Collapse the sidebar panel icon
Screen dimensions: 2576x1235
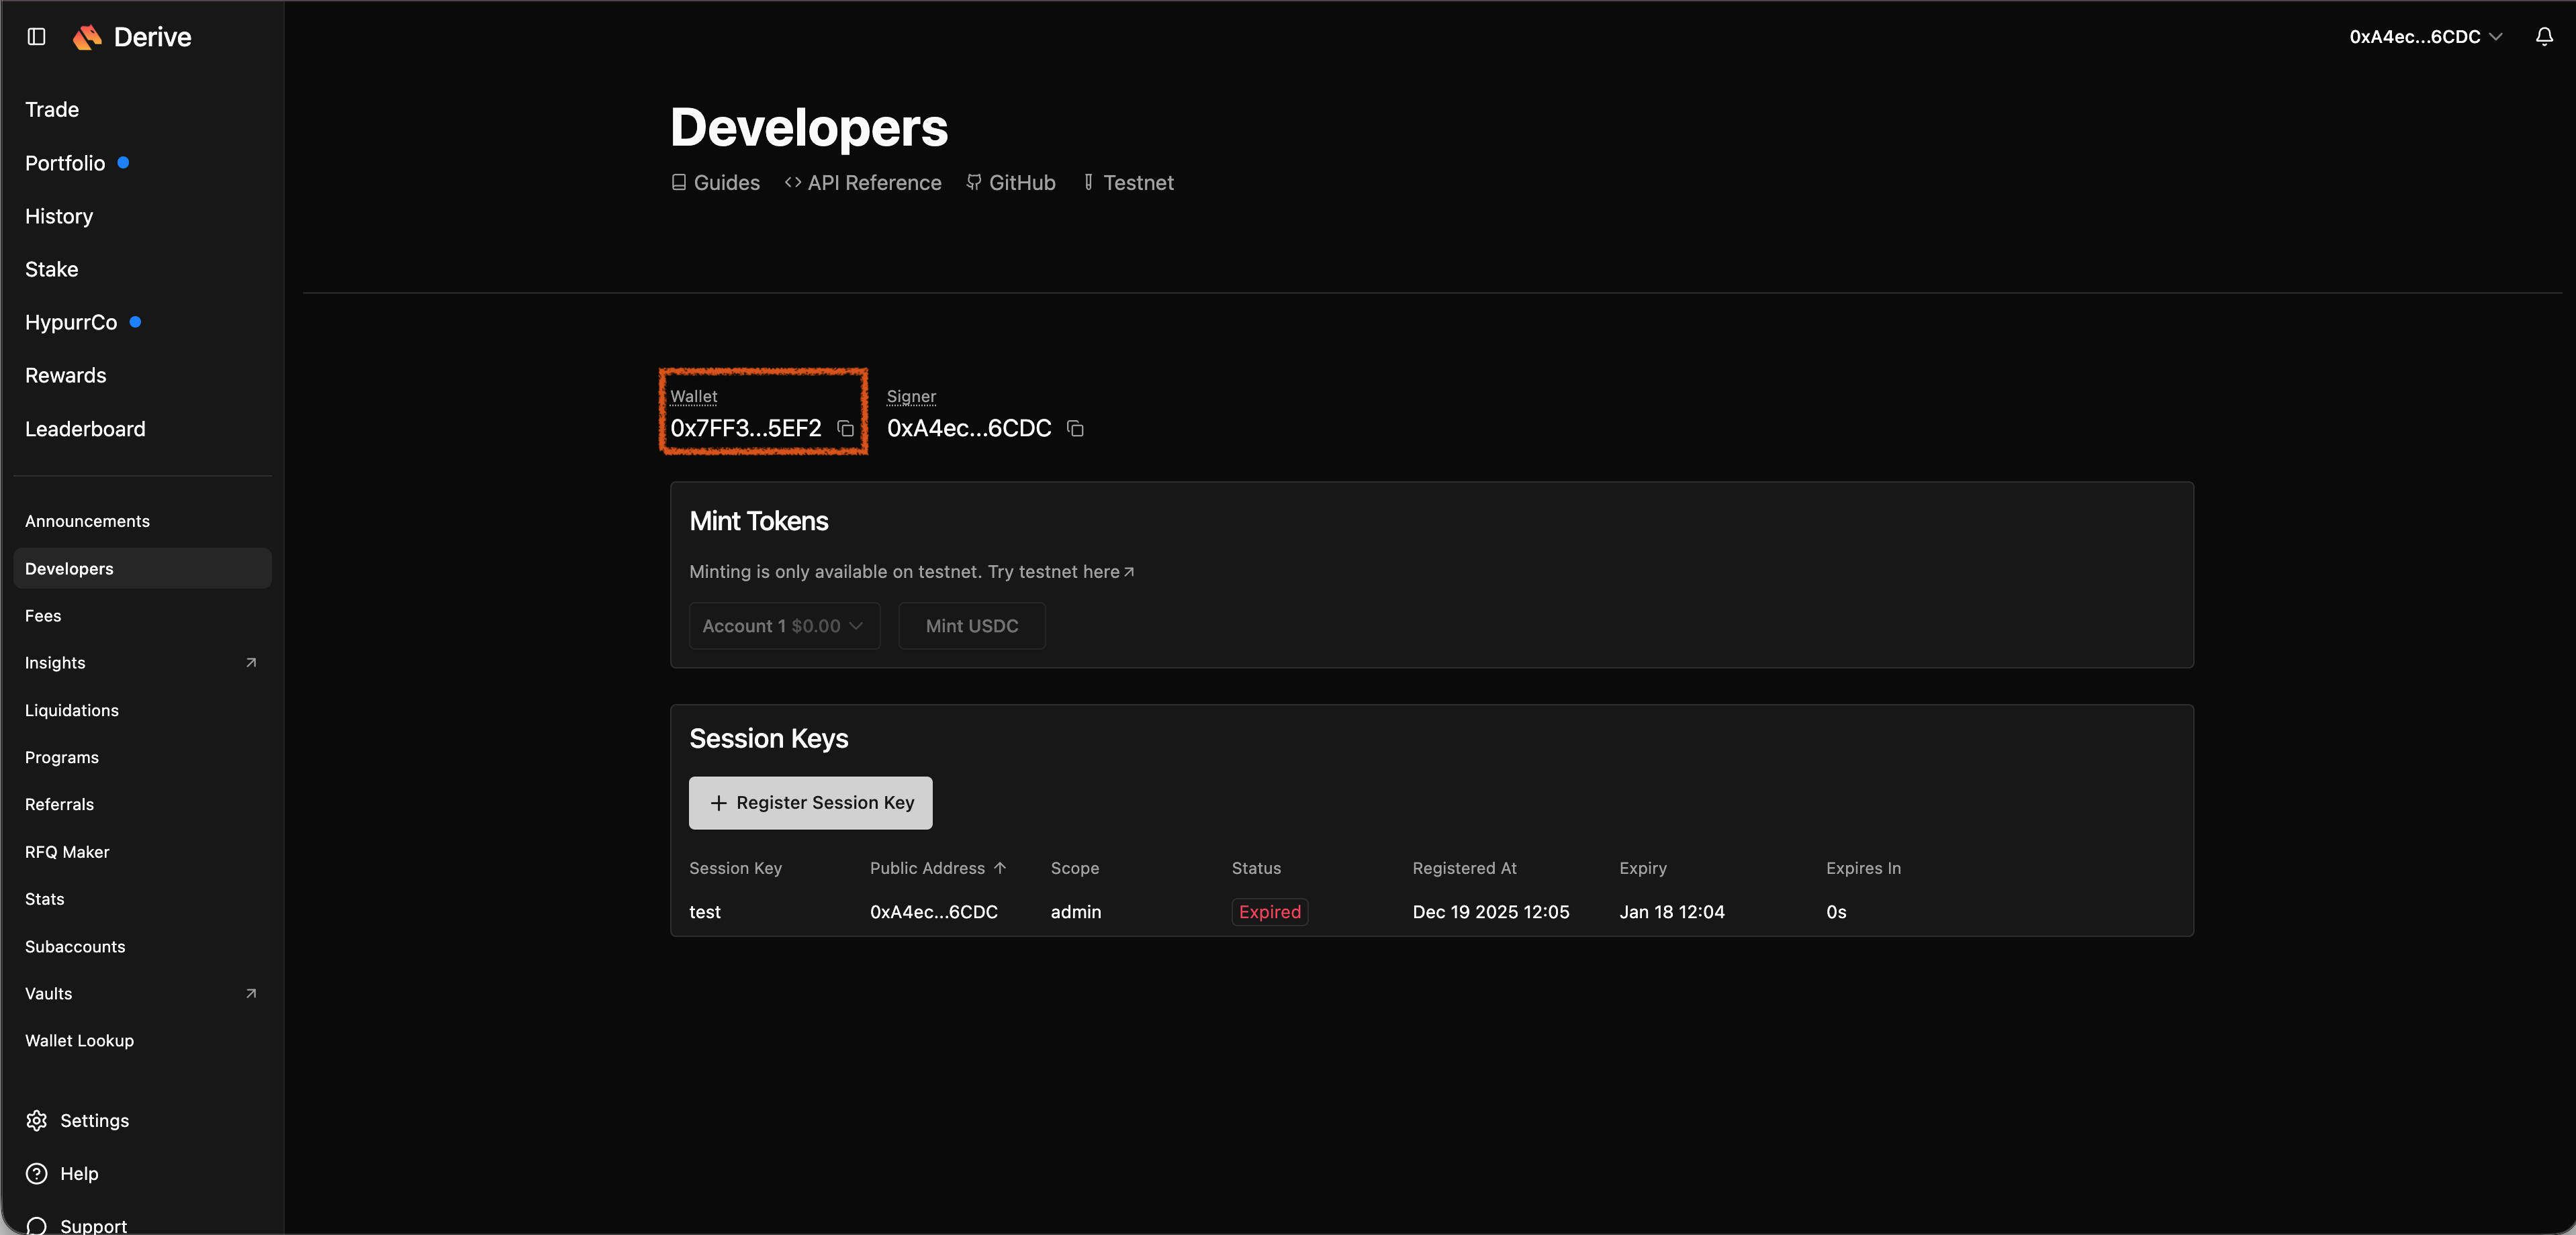37,37
